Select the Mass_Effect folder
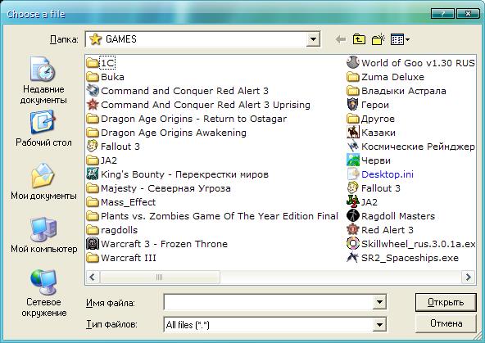Image resolution: width=485 pixels, height=343 pixels. [121, 202]
